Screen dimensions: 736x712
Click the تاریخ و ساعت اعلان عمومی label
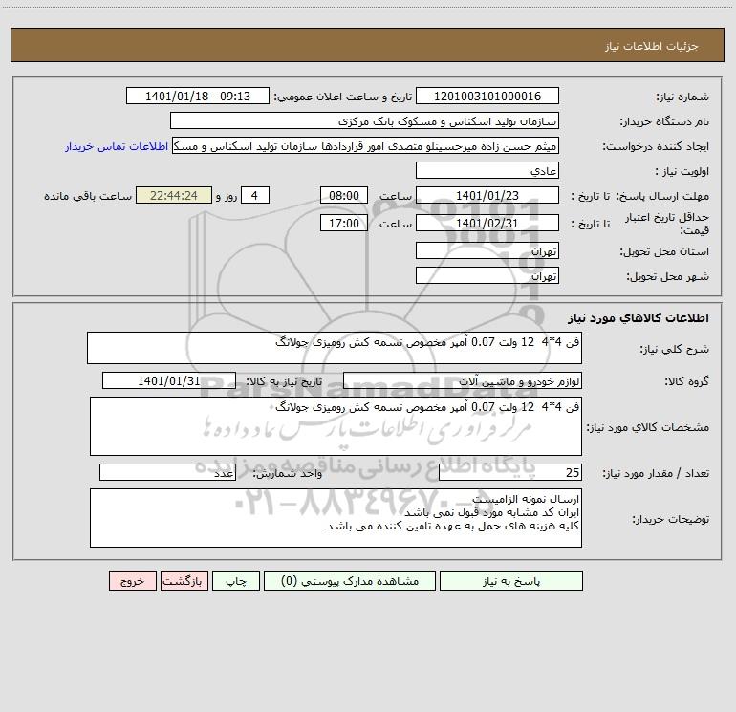pyautogui.click(x=343, y=97)
